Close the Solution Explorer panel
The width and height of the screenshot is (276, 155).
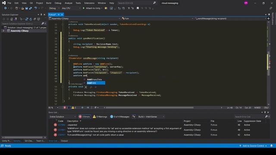44,15
